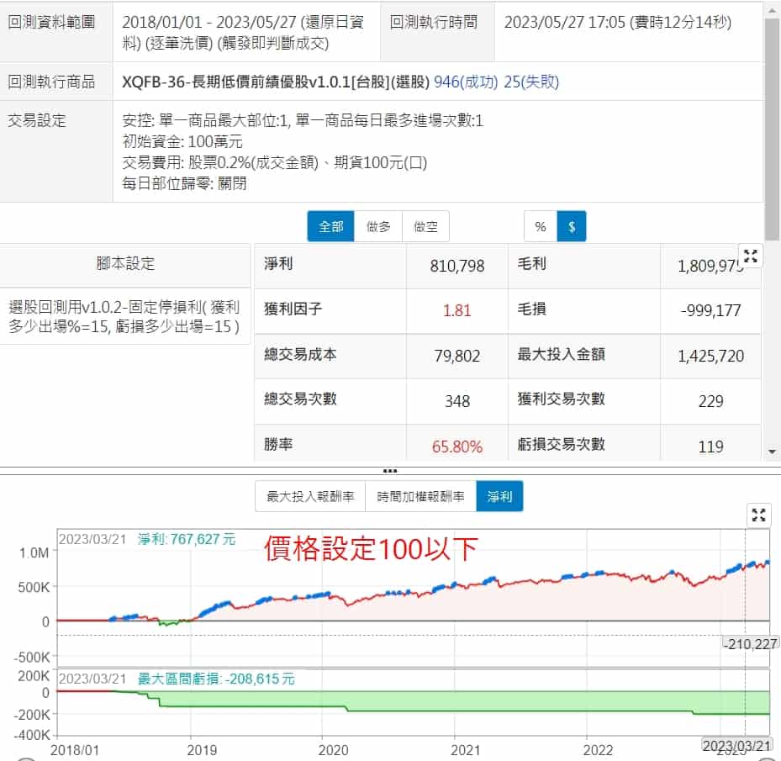Select the 淨利 chart button

point(499,497)
